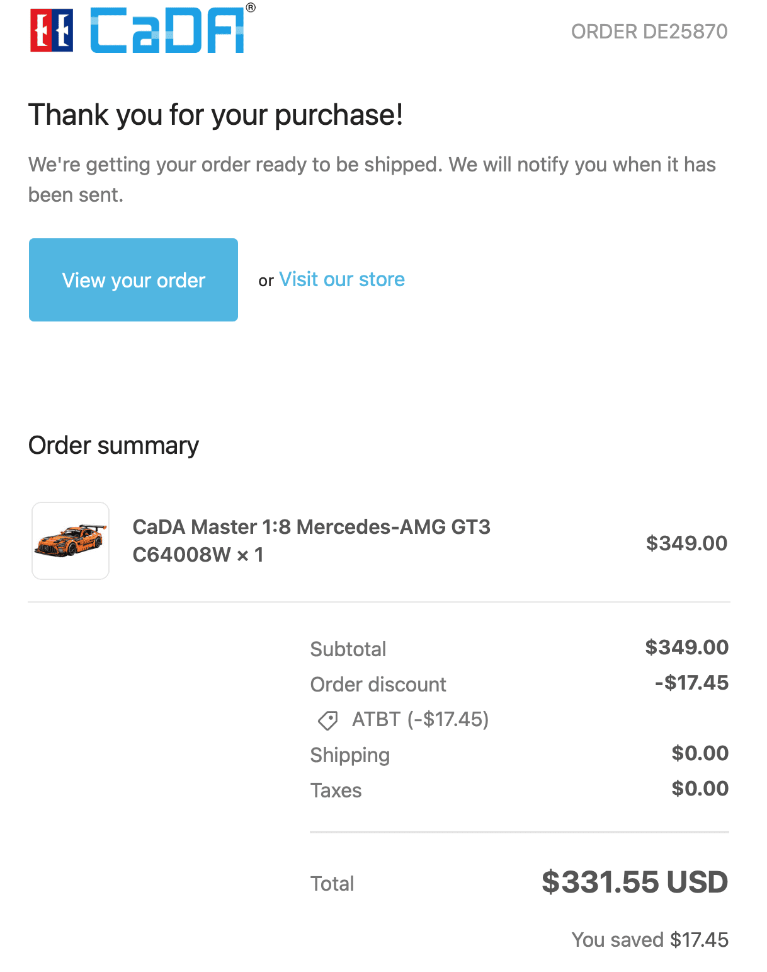Click the total $331.55 USD amount
The image size is (767, 972).
point(634,882)
